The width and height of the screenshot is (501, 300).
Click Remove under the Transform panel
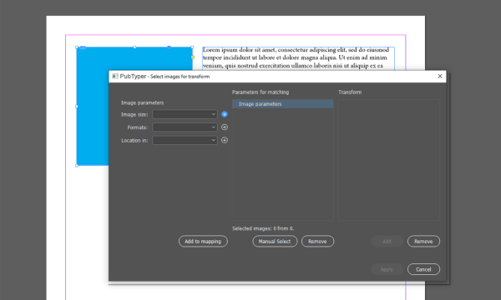(x=423, y=242)
